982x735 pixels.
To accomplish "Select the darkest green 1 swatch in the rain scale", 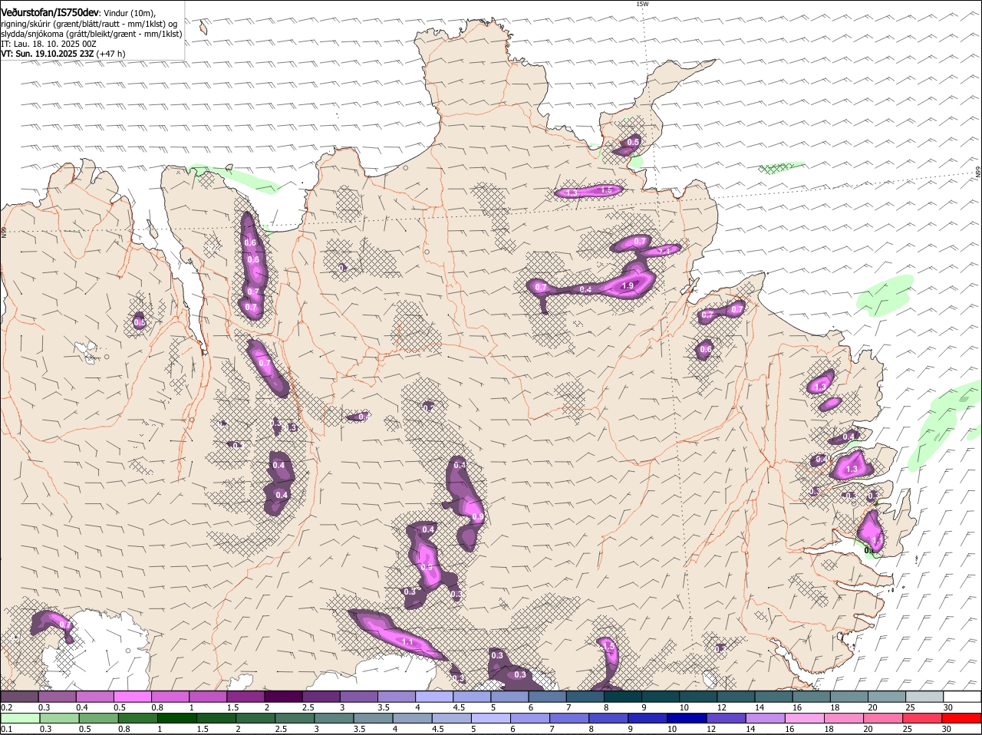I will [x=179, y=719].
